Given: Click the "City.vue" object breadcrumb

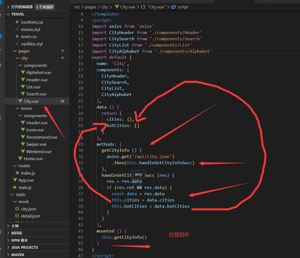Looking at the screenshot, I should click(x=156, y=7).
